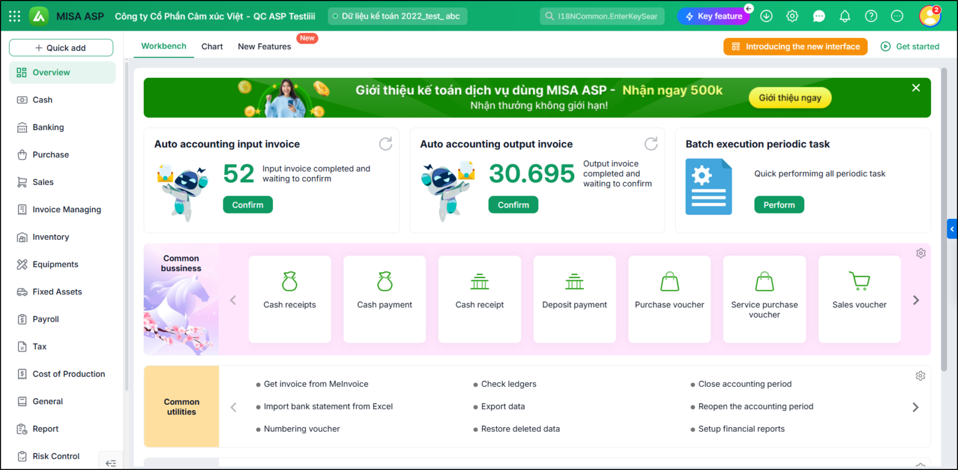Screen dimensions: 958x470
Task: Confirm the 52 input invoices
Action: (248, 205)
